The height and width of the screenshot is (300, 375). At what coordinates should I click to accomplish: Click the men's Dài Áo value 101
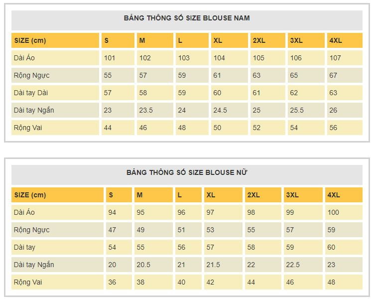(x=110, y=58)
